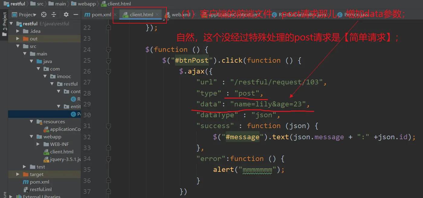
Task: Switch to the pom.xml editor tab
Action: pos(101,14)
